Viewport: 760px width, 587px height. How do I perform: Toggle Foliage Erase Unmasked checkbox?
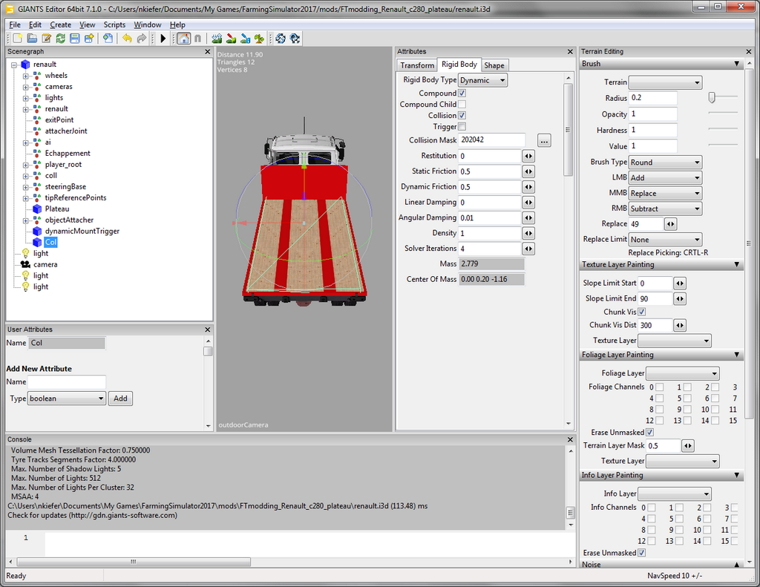coord(649,432)
